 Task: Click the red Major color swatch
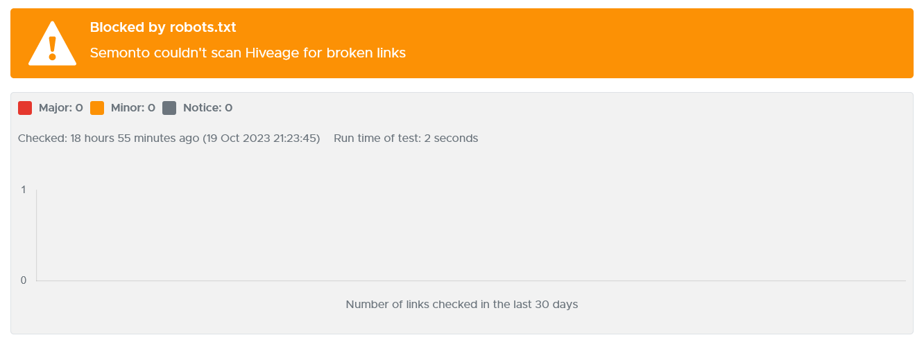click(25, 108)
